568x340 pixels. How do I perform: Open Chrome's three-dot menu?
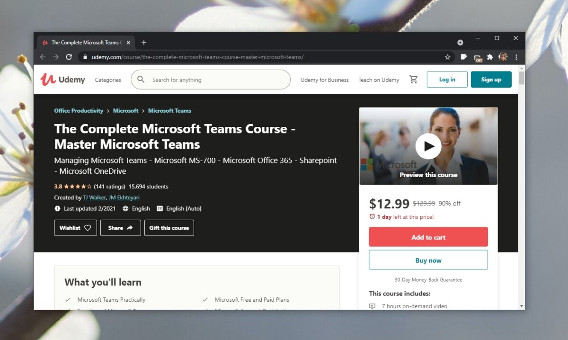[516, 56]
